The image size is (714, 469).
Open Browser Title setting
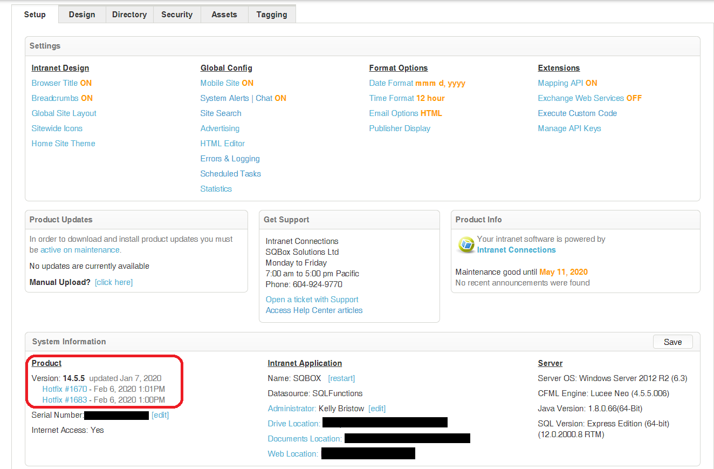(x=61, y=83)
